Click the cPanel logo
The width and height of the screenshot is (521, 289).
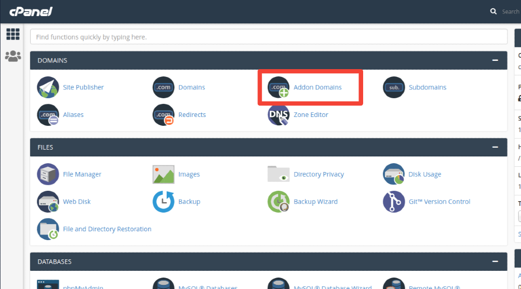[31, 12]
